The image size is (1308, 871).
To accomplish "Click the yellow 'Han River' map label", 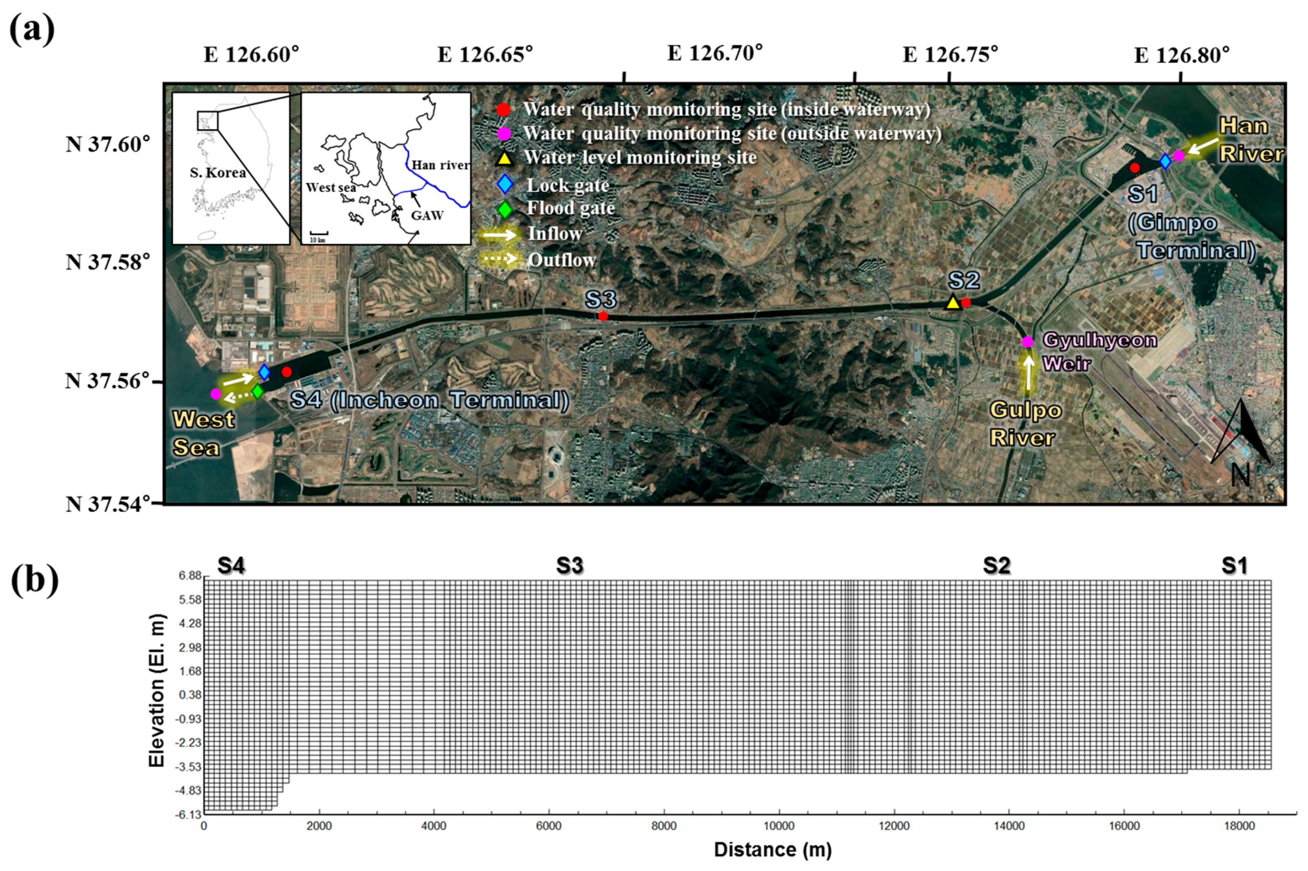I will click(x=1251, y=140).
